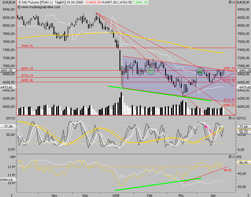Click the open value O:6815.50
Screen dimensions: 251x197
click(x=93, y=2)
